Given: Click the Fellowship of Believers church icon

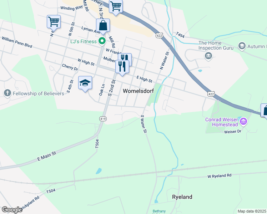Looking at the screenshot, I should pyautogui.click(x=7, y=93).
